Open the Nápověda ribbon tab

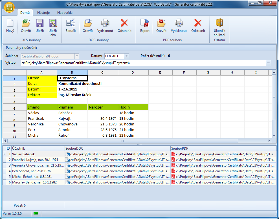click(x=65, y=13)
